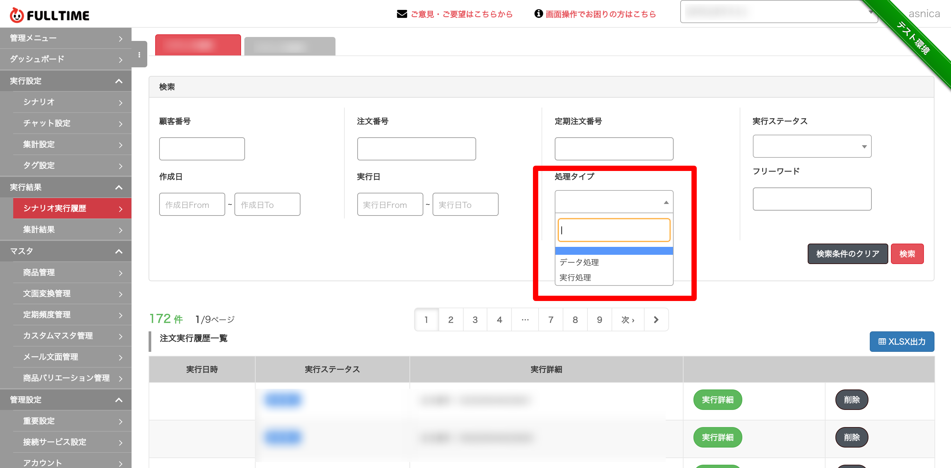
Task: Click the 作成日From date field
Action: tap(192, 204)
